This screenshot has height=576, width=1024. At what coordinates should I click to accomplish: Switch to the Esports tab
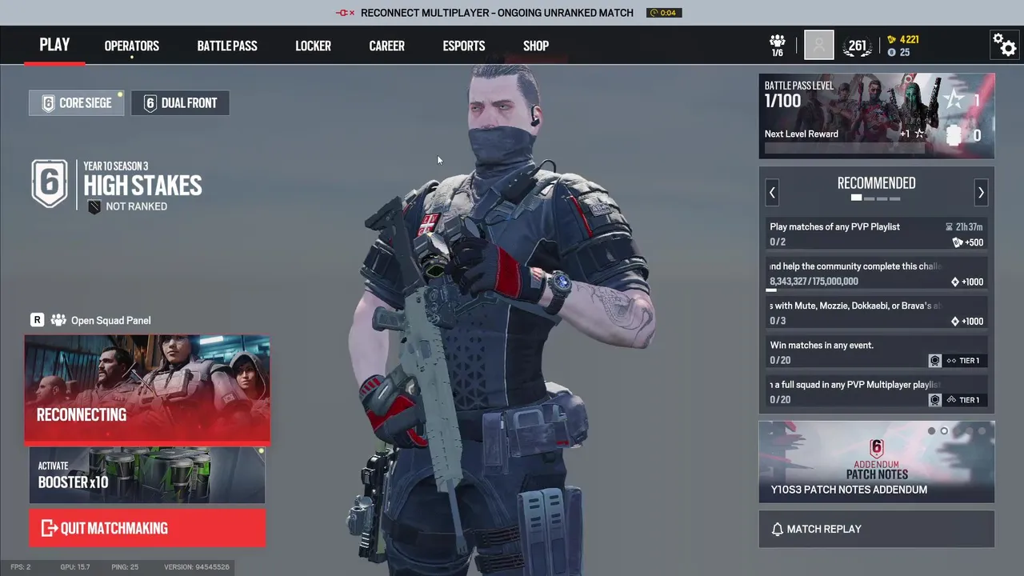(464, 46)
